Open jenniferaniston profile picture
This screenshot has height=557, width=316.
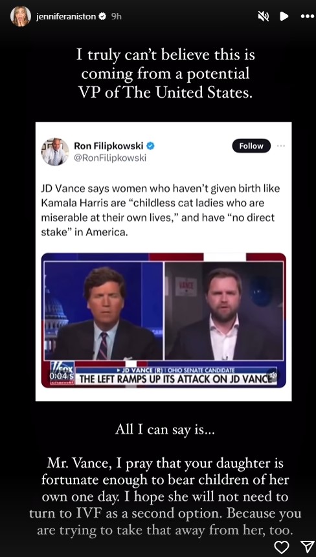21,16
